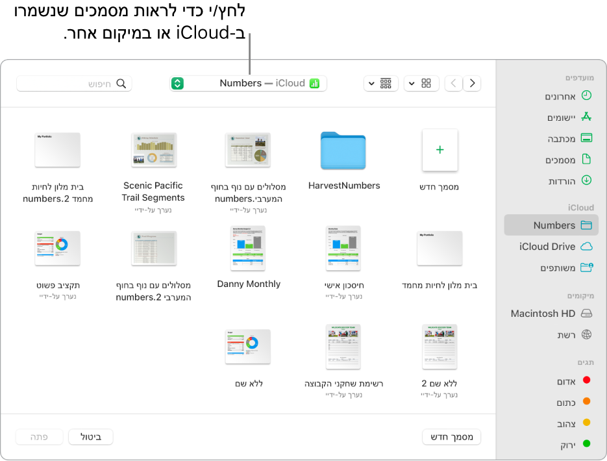Select Danny Monthly spreadsheet
Screen dimensions: 607x461
click(x=248, y=248)
